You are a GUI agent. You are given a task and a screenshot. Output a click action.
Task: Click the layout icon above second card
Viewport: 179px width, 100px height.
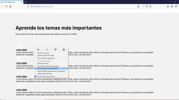[19, 59]
